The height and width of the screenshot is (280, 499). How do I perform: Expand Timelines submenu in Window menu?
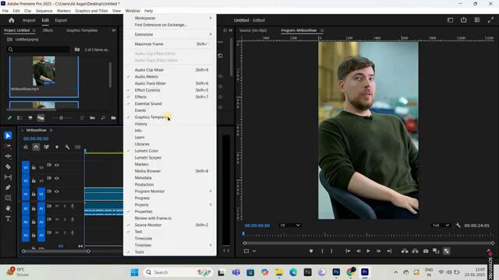point(170,245)
